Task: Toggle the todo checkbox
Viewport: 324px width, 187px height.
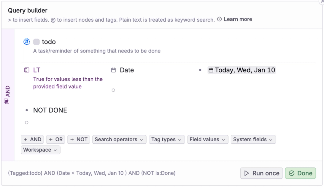Action: pos(36,42)
